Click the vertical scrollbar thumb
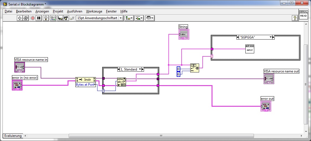 point(306,84)
